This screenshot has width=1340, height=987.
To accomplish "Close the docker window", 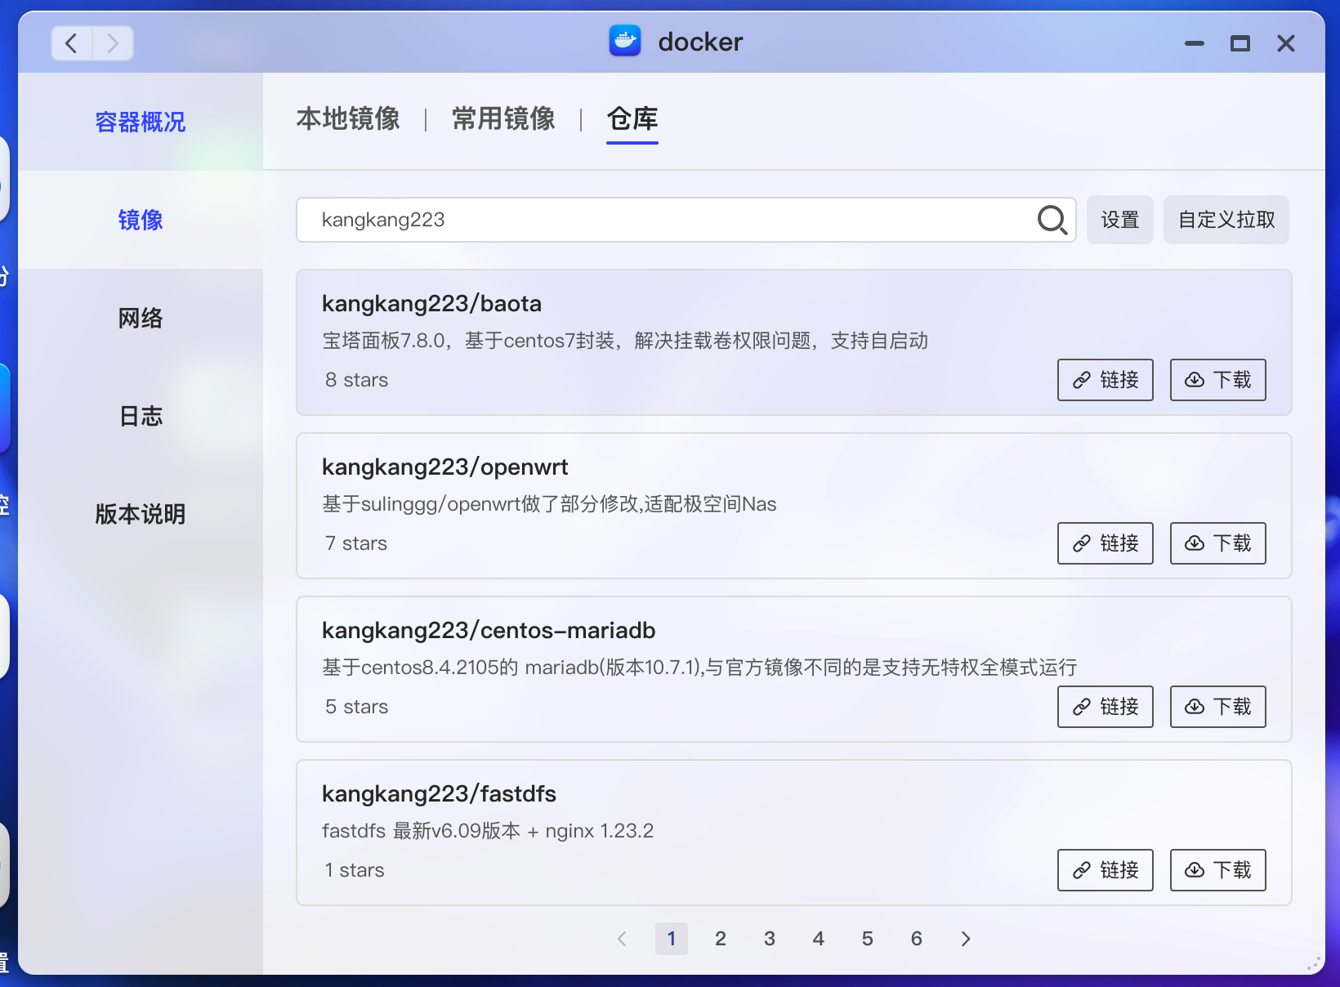I will (x=1286, y=43).
